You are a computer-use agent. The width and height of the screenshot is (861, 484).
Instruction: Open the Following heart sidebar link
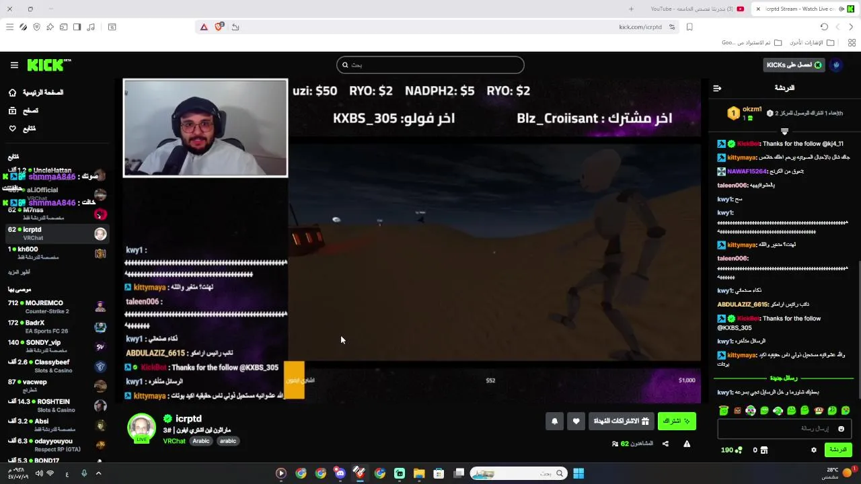tap(22, 128)
